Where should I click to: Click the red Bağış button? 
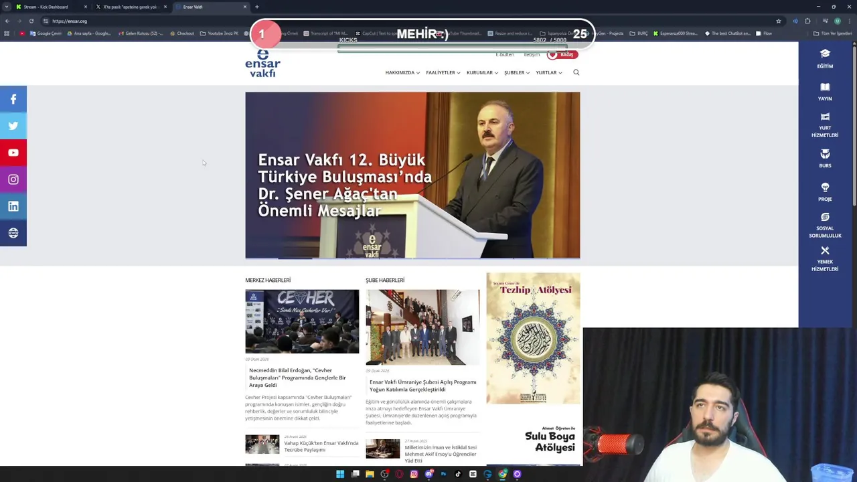562,54
